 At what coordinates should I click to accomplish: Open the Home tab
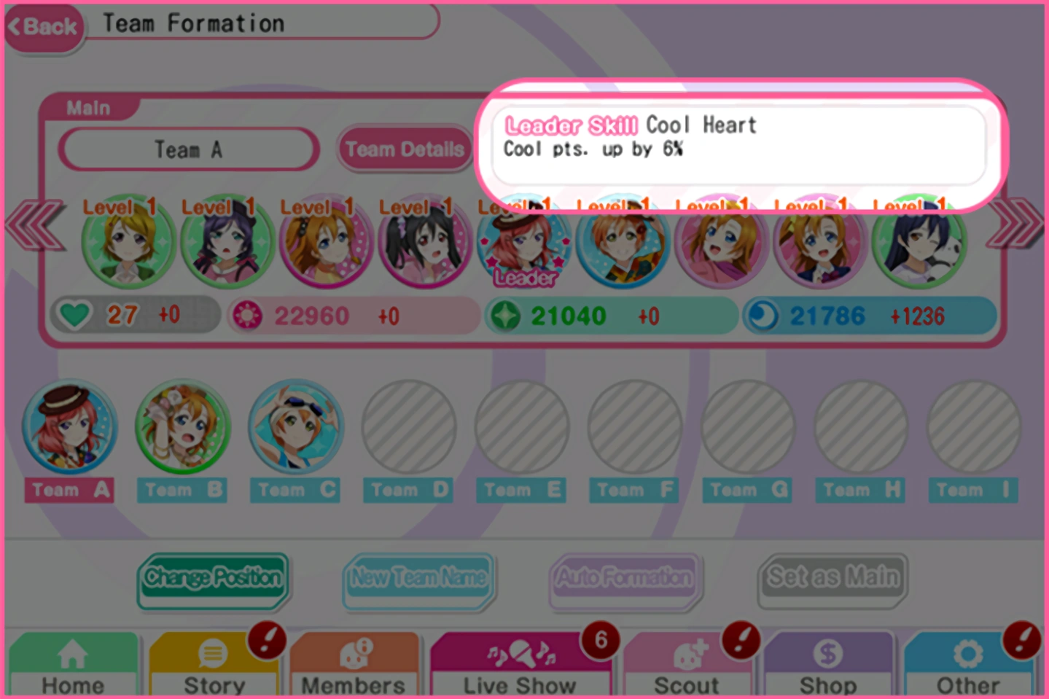72,664
